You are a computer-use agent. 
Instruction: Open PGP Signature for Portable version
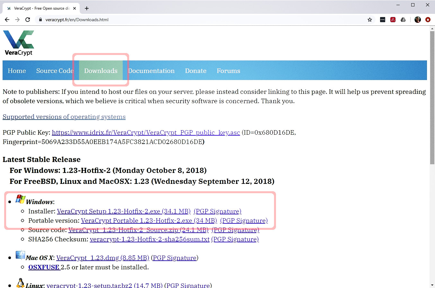coord(244,221)
